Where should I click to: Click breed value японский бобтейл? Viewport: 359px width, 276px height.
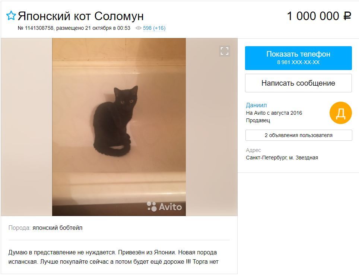coord(57,228)
